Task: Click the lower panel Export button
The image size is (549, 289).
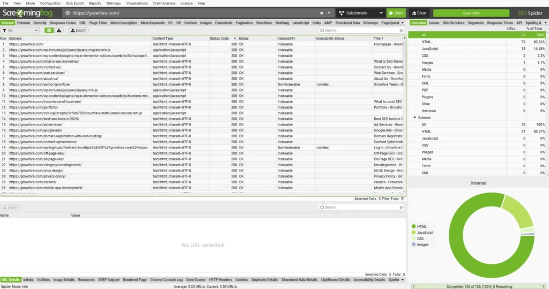Action: 10,208
